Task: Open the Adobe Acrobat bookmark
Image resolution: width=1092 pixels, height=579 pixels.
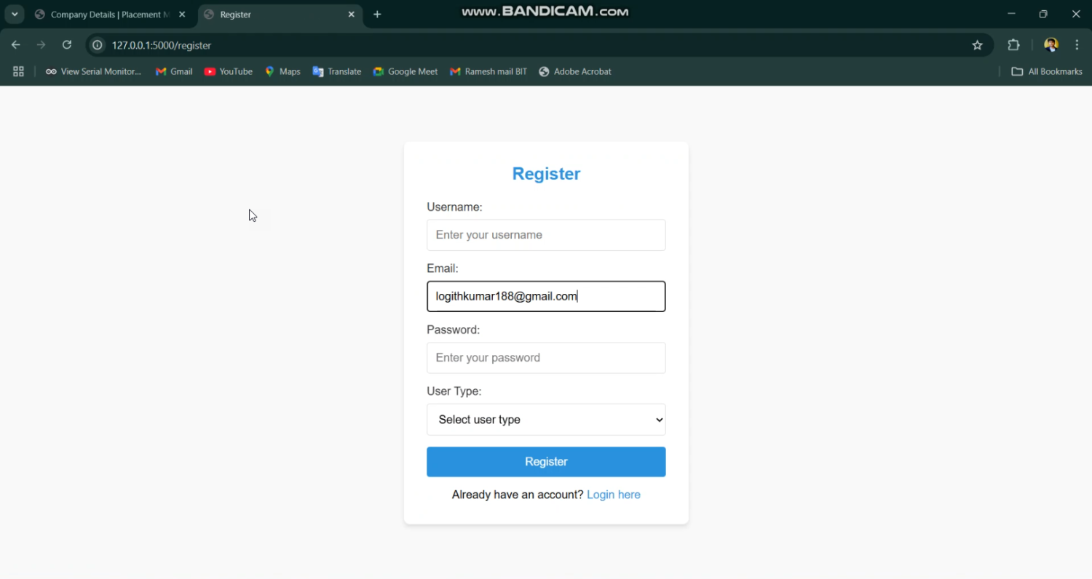Action: click(575, 71)
